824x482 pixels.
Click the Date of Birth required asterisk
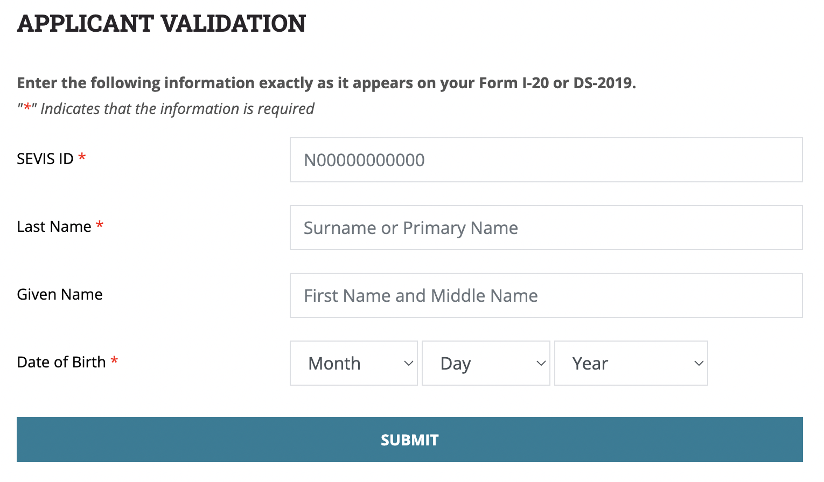click(x=114, y=361)
